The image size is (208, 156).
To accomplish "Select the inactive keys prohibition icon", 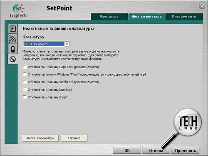I will point(12,59).
